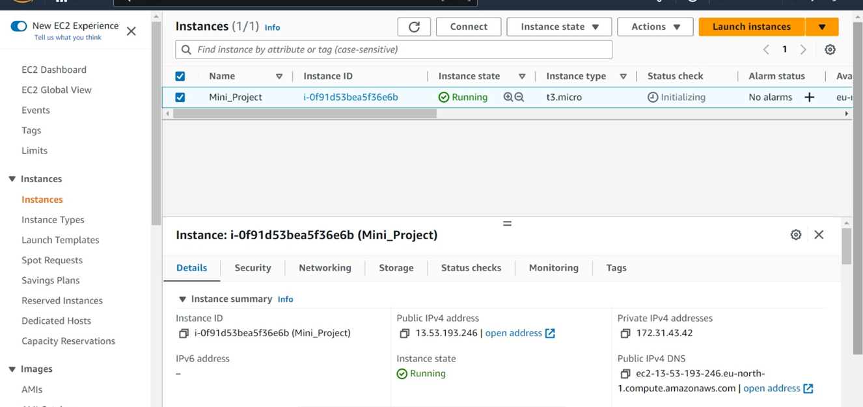Open Capacity Reservations in sidebar
The image size is (863, 407).
coord(68,341)
